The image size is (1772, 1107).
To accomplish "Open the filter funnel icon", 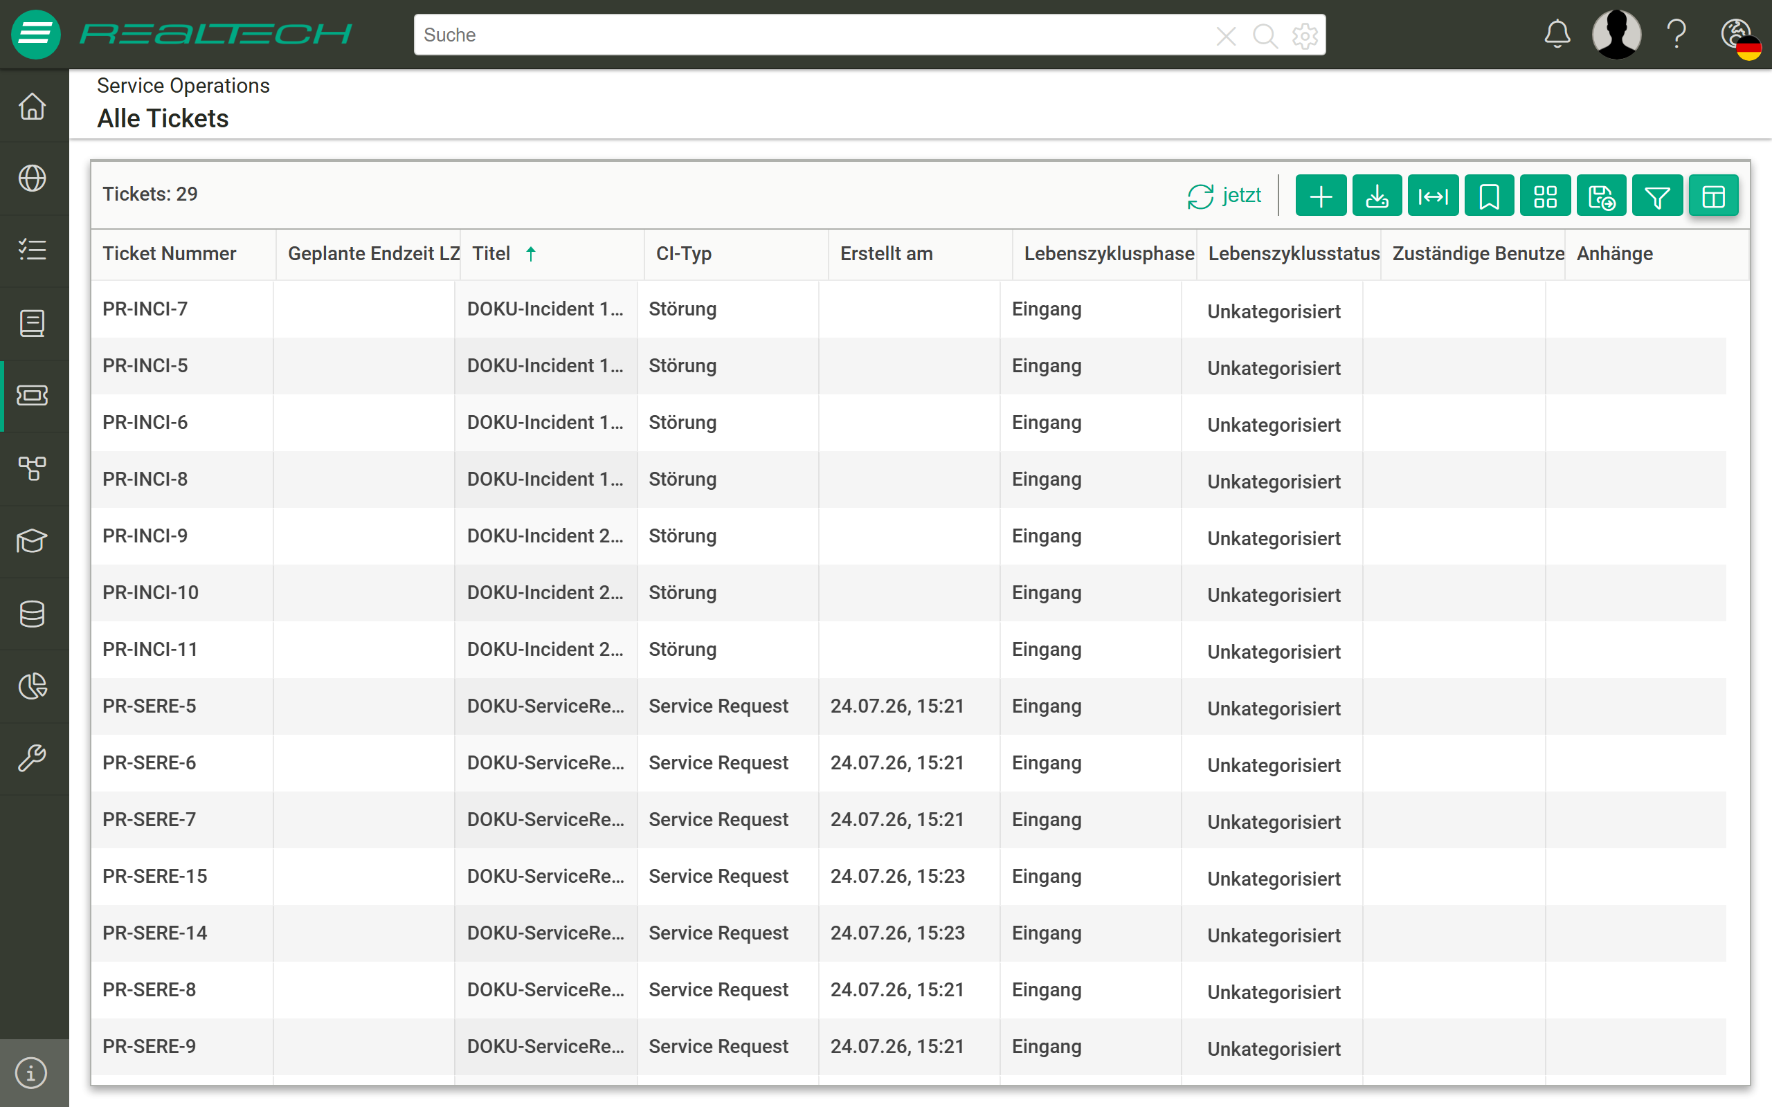I will [x=1657, y=196].
